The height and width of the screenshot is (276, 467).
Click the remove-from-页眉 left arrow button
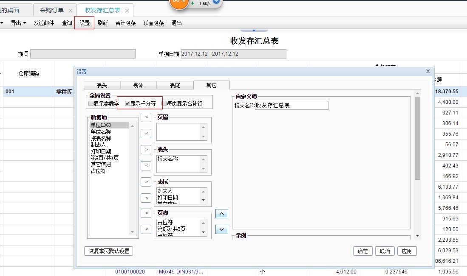[x=146, y=134]
